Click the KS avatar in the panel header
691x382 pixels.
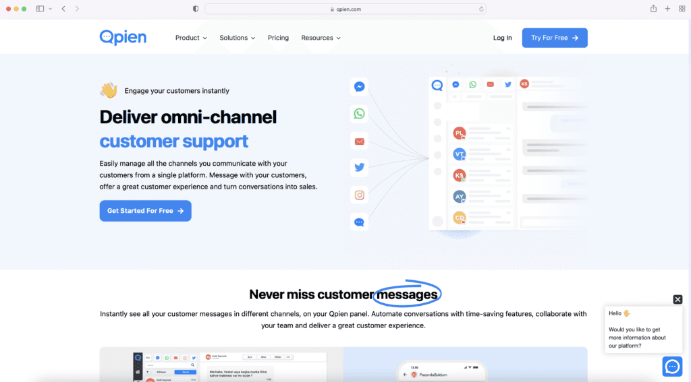click(524, 84)
